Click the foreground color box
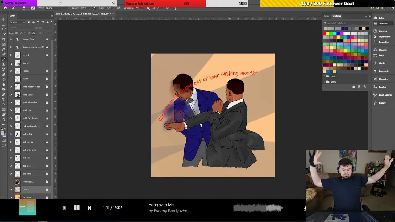This screenshot has height=222, width=395. pyautogui.click(x=2, y=133)
